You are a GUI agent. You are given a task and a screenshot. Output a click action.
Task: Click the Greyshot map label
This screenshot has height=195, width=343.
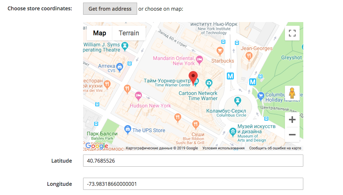292,57
